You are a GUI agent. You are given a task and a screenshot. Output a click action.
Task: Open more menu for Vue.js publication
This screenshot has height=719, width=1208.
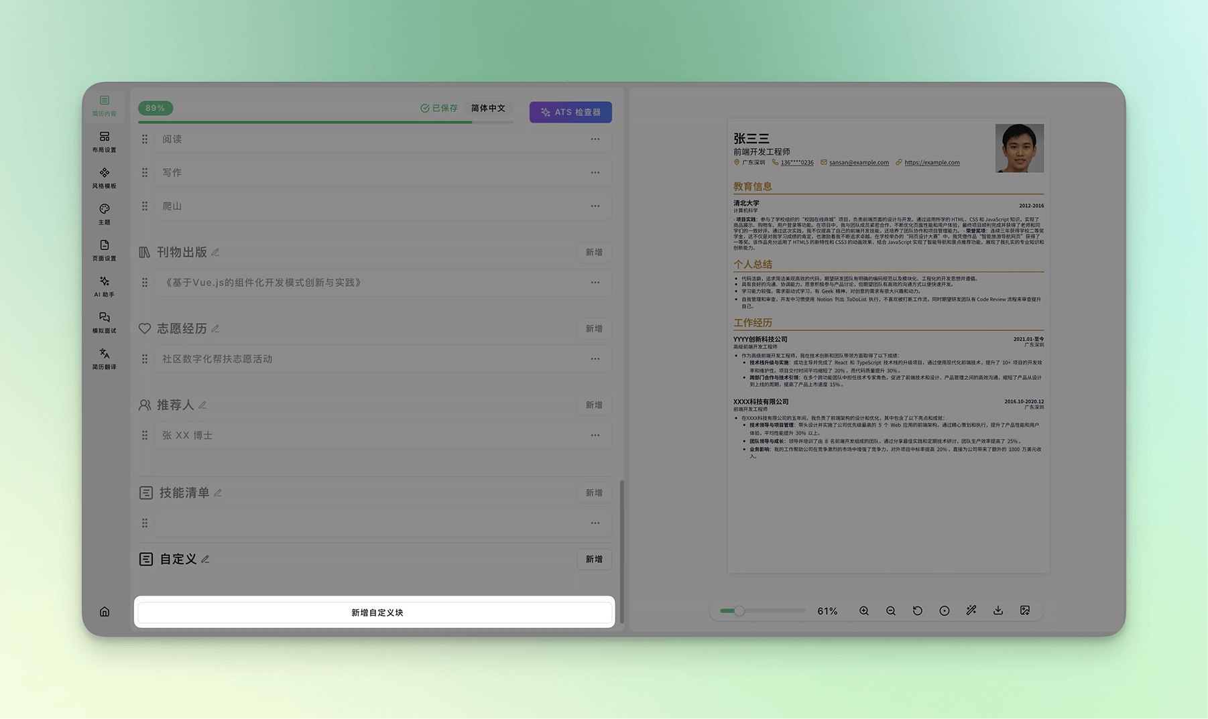pos(595,282)
